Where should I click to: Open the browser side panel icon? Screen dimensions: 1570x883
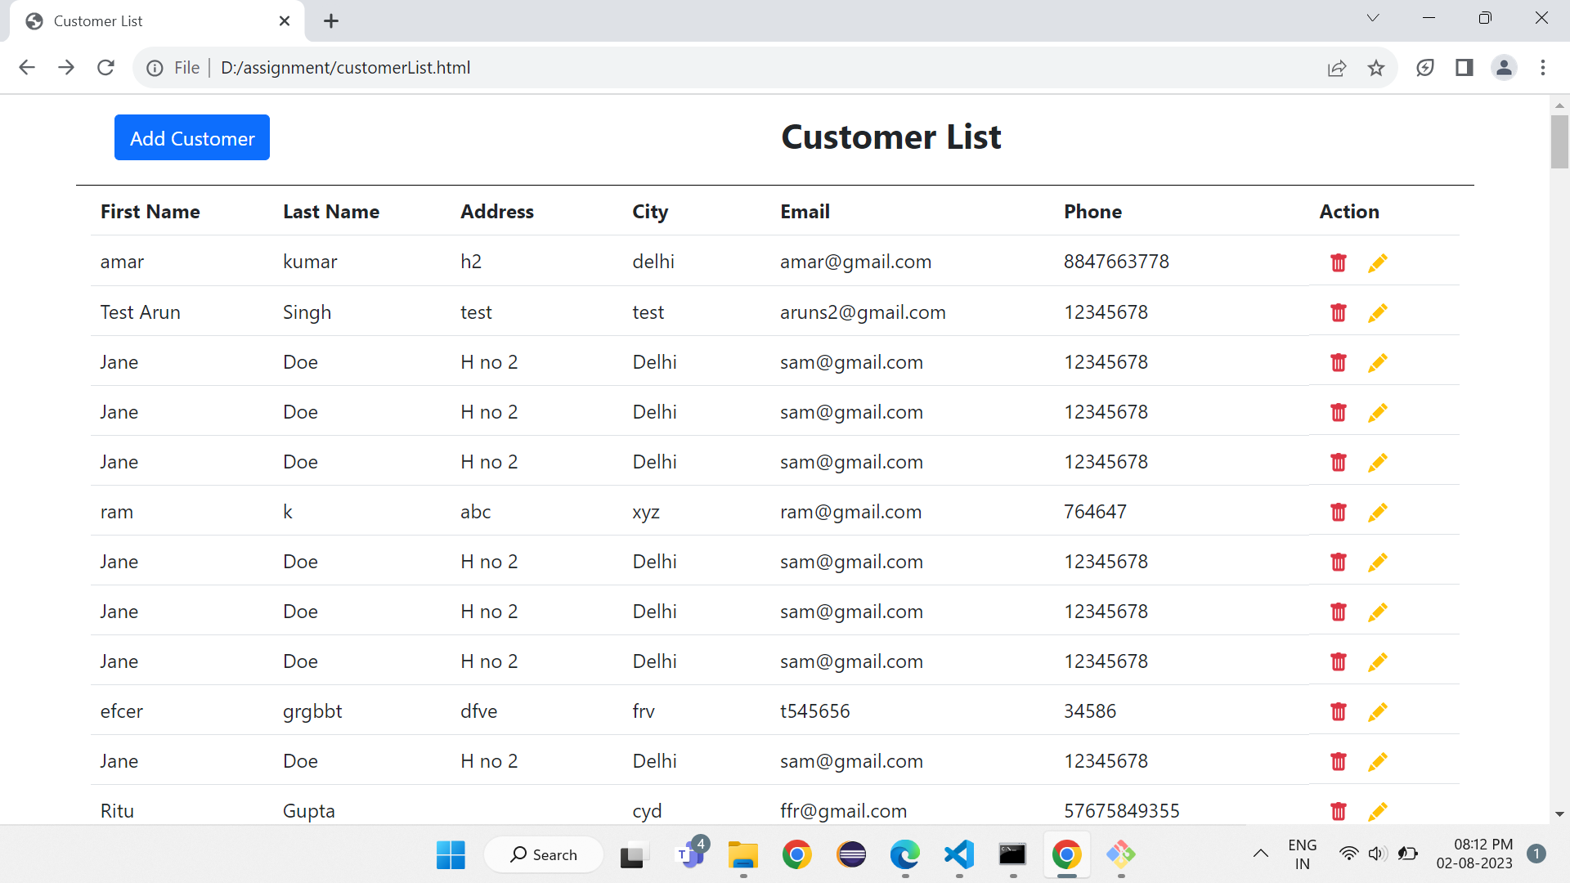[x=1464, y=68]
